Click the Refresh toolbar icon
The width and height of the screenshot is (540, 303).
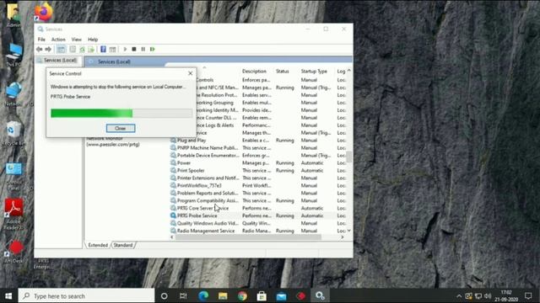(x=82, y=50)
